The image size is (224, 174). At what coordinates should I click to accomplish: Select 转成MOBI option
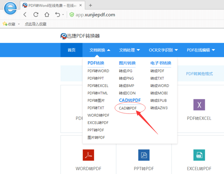pos(159,93)
